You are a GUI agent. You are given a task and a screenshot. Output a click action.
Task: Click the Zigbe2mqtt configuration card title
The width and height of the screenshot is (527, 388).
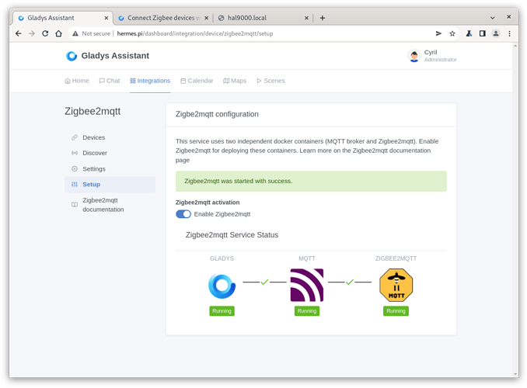click(x=217, y=114)
